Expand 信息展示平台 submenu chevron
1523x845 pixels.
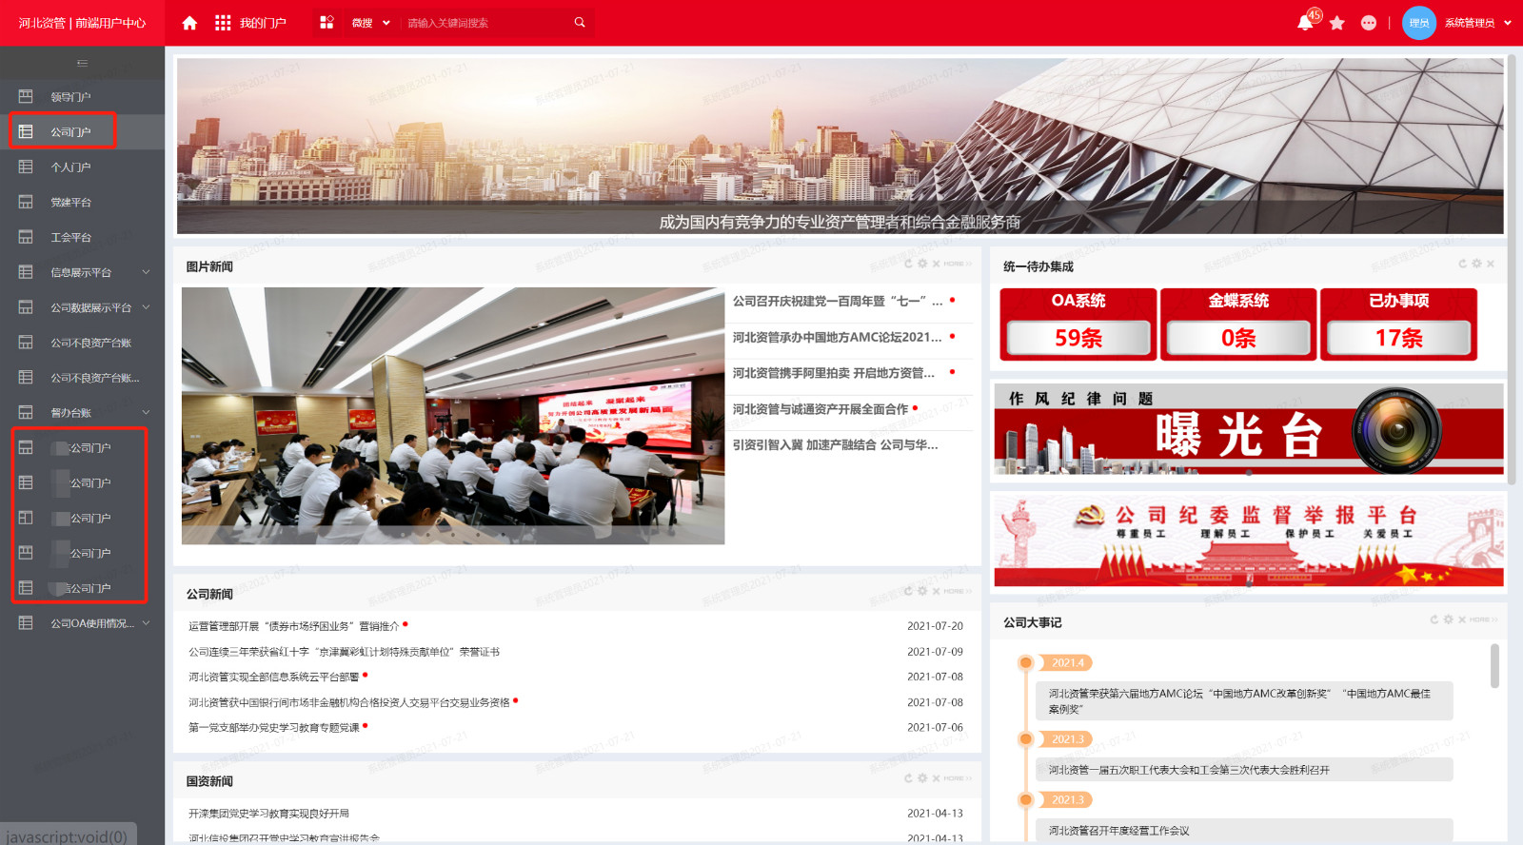click(146, 272)
